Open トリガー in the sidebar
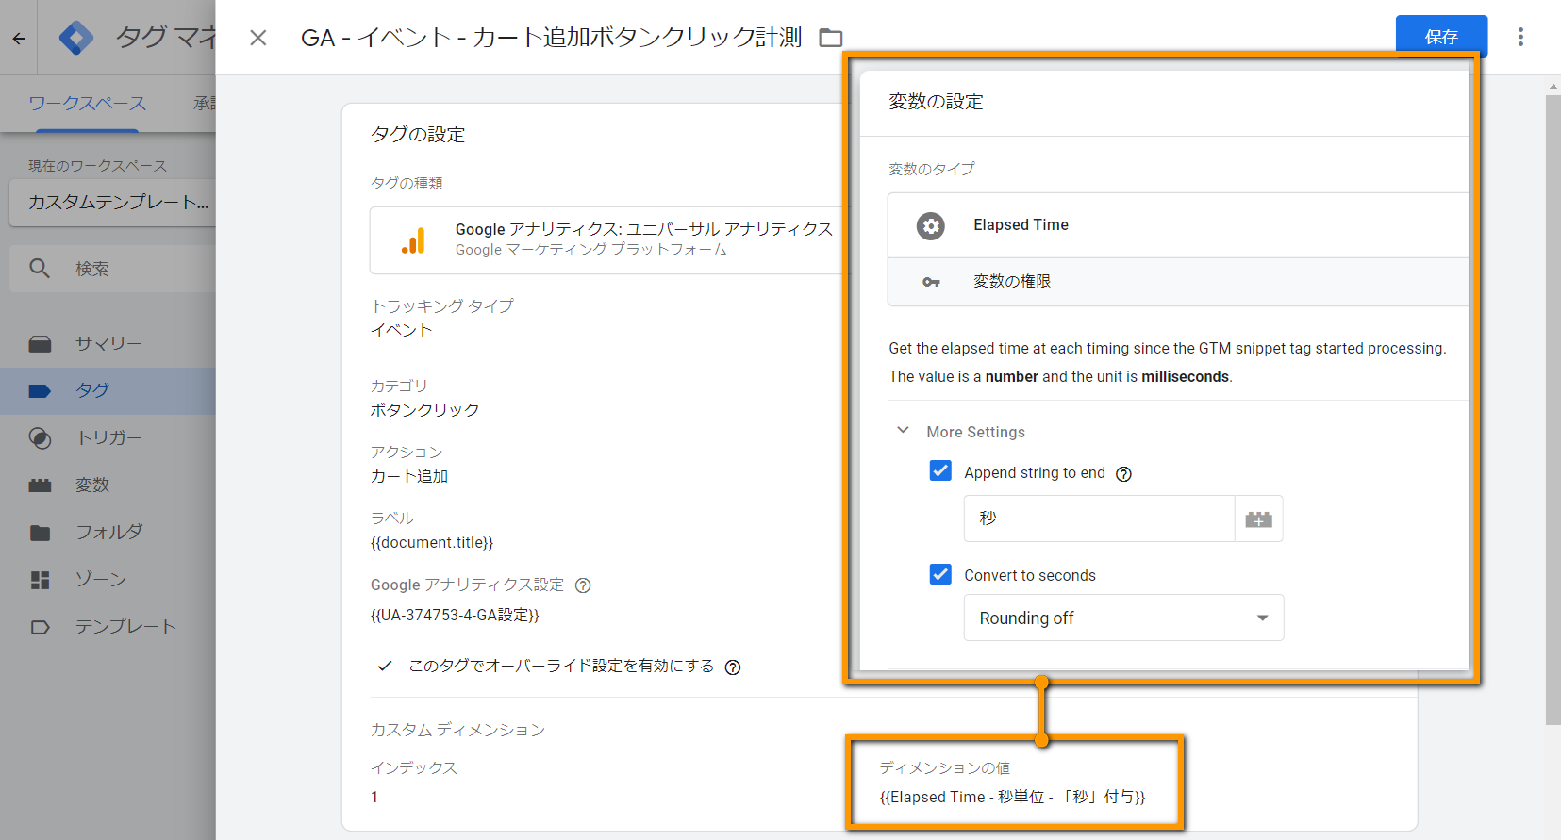The image size is (1561, 840). coord(108,437)
